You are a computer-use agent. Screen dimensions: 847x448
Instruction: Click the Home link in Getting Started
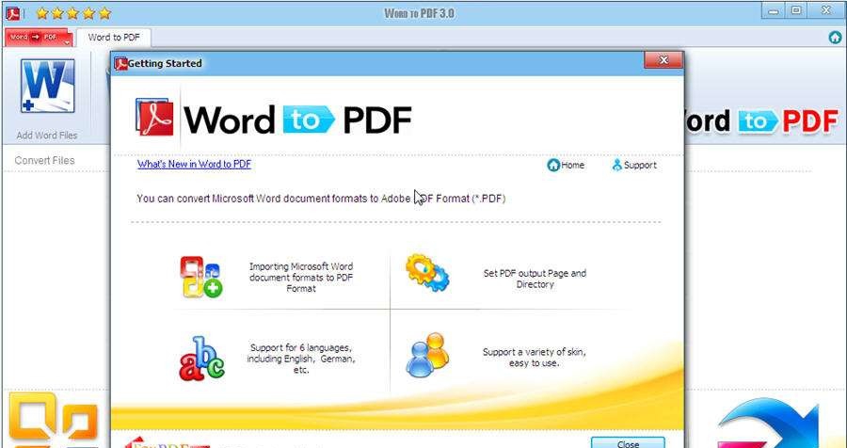pyautogui.click(x=566, y=165)
